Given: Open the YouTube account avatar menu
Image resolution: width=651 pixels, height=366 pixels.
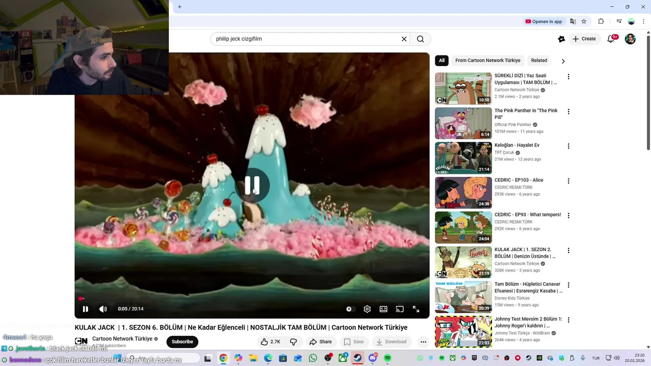Looking at the screenshot, I should coord(630,39).
